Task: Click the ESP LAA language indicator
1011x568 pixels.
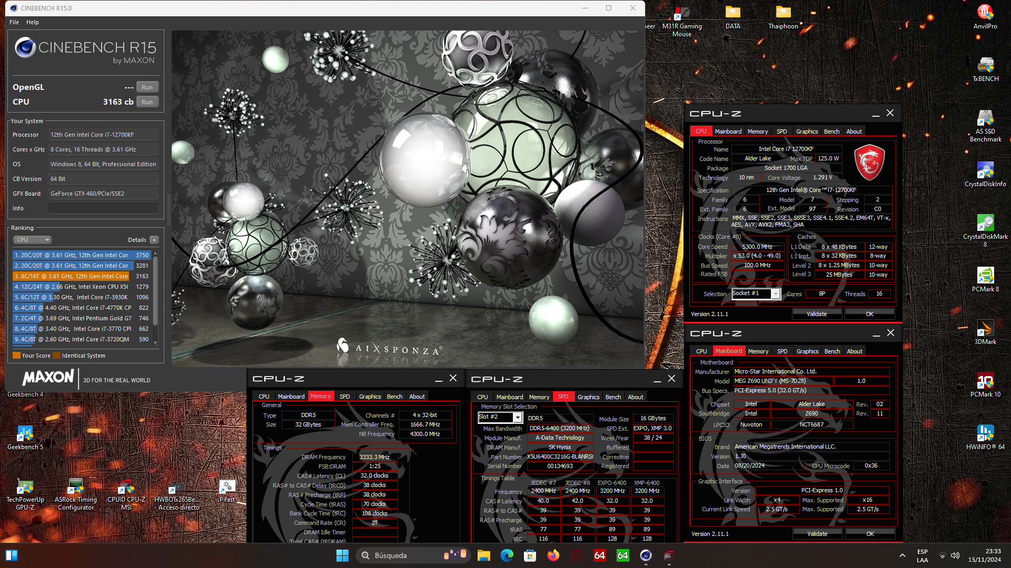Action: pyautogui.click(x=923, y=555)
